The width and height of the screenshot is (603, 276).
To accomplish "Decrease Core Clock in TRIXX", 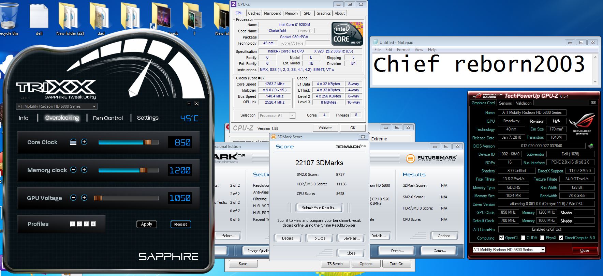I will tap(73, 142).
